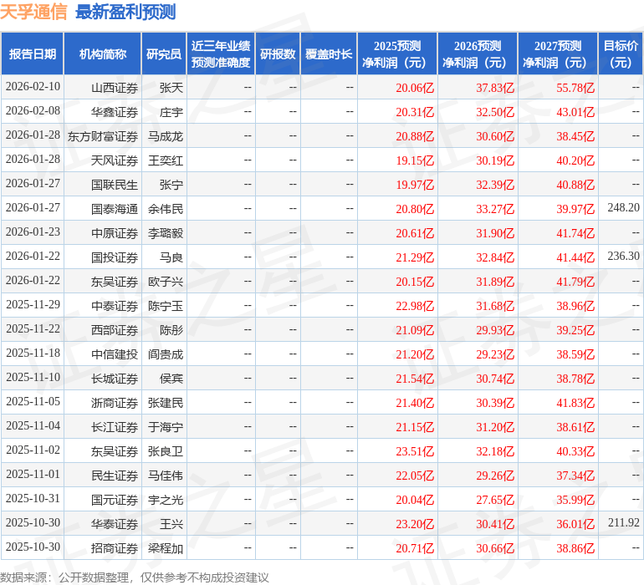This screenshot has height=585, width=644.
Task: Click the 2026预测净利润 column header
Action: coord(478,54)
